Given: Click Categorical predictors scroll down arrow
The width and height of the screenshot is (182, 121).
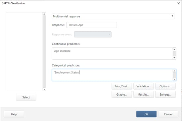Looking at the screenshot, I should pos(174,79).
